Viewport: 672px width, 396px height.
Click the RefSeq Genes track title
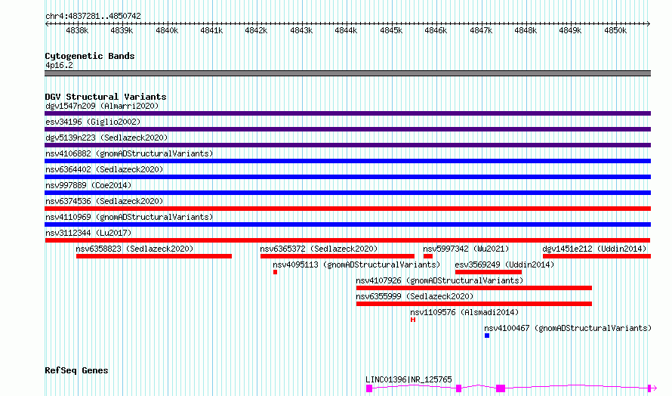[x=76, y=370]
